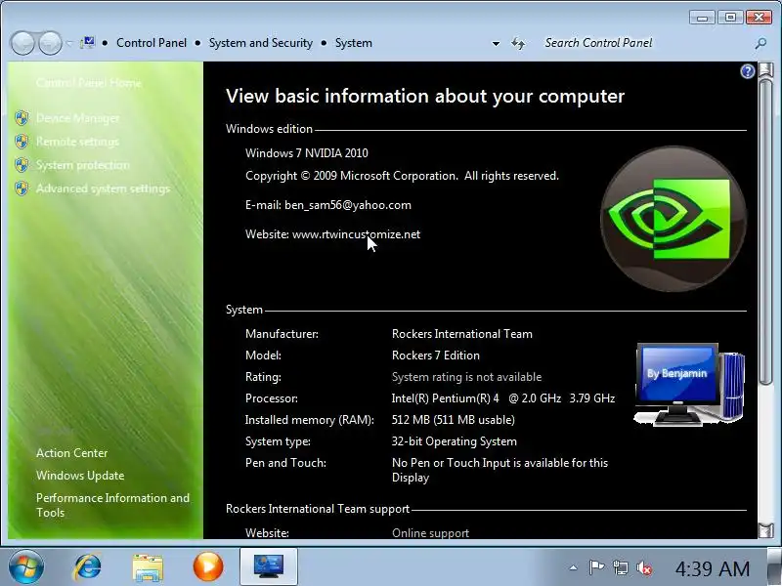
Task: Click the shield icon beside Remote settings
Action: [x=22, y=142]
